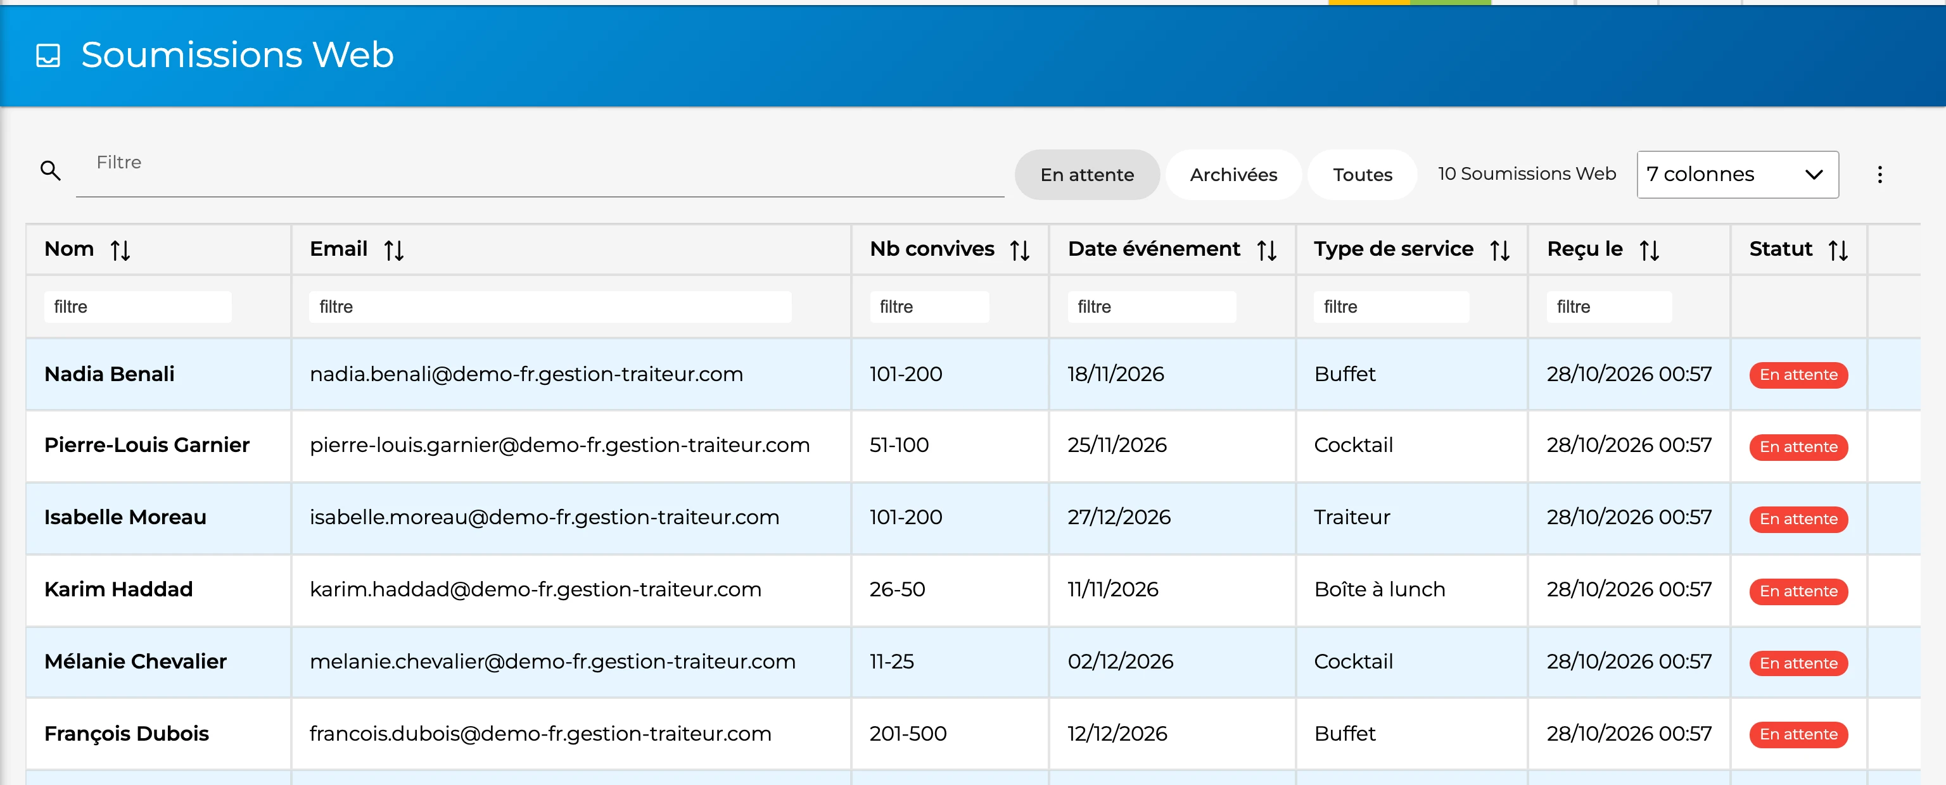Open the Nadia Benali row

[x=973, y=374]
